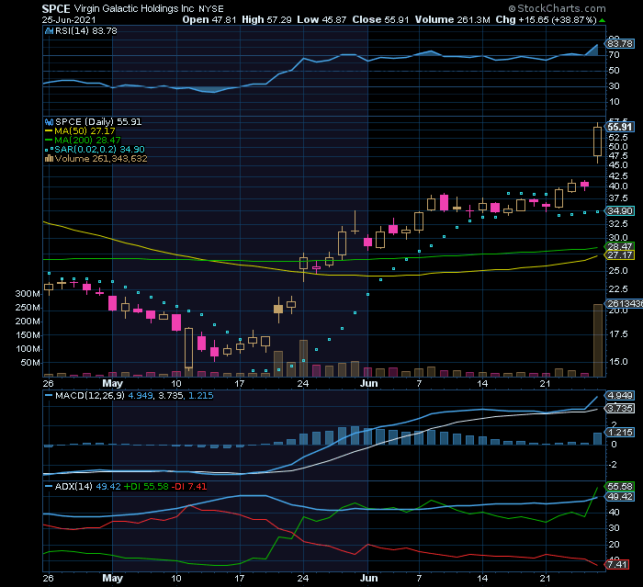This screenshot has height=587, width=643.
Task: Click the 55.91 price tag on right axis
Action: point(620,127)
